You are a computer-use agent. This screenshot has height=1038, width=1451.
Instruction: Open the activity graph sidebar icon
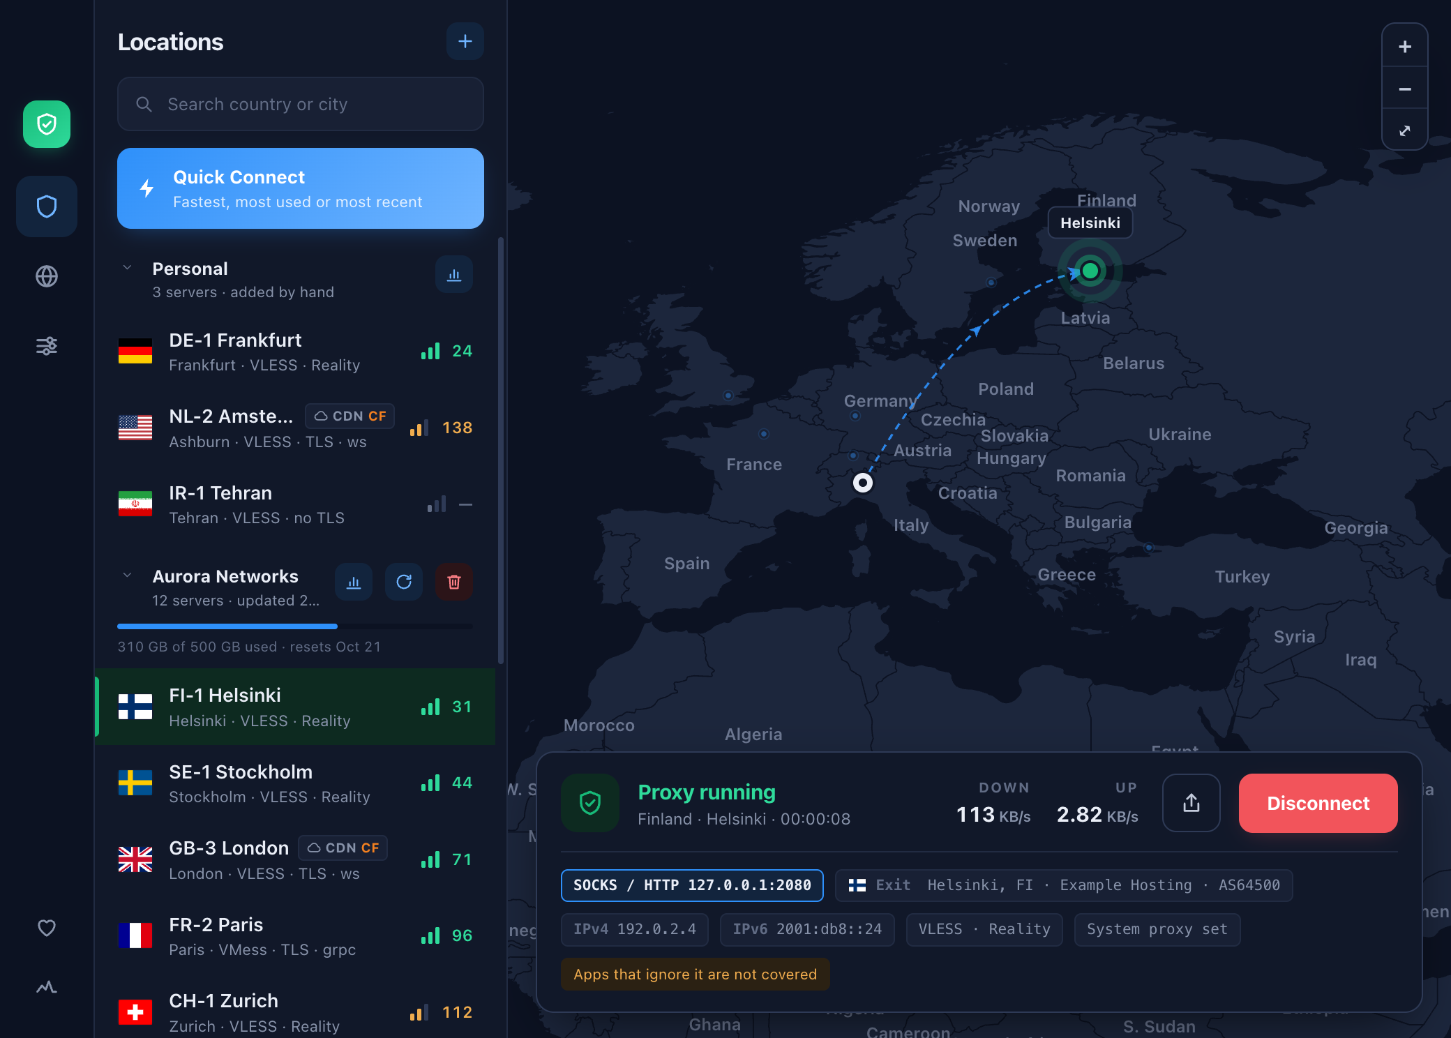[x=47, y=987]
